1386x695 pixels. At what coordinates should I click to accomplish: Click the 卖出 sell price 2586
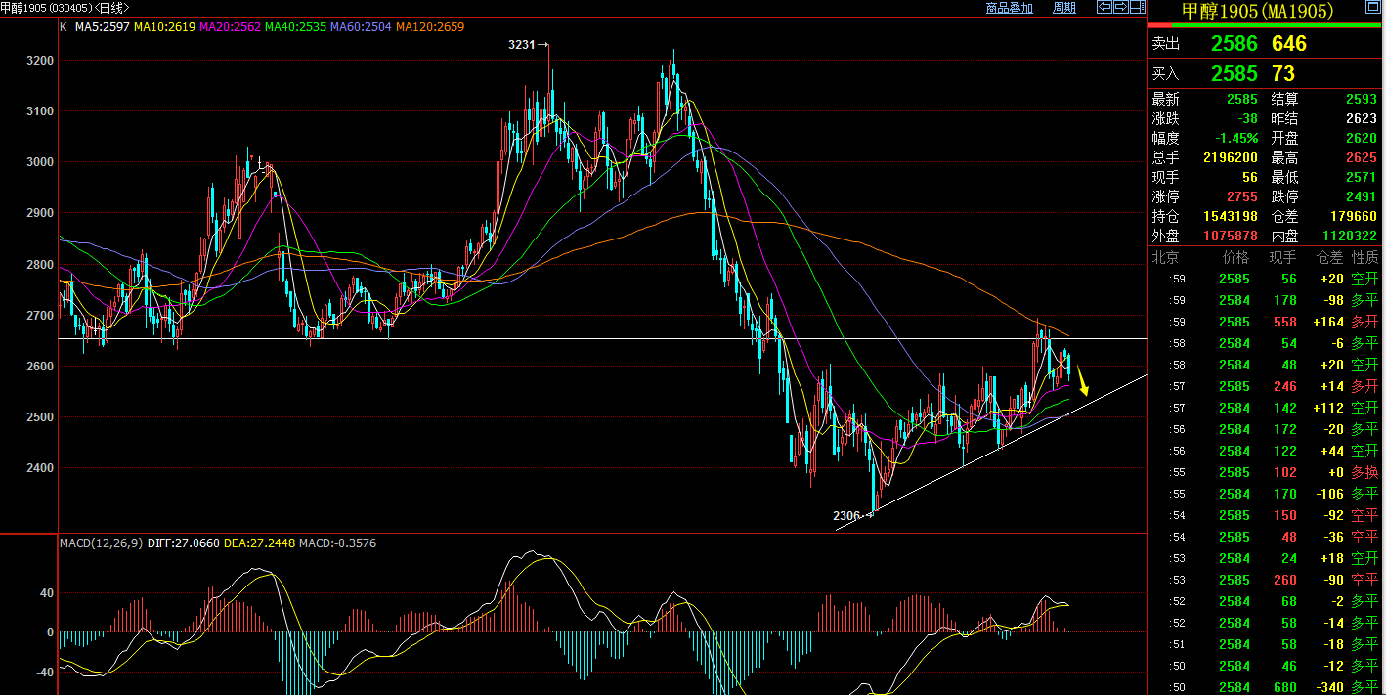[1234, 43]
